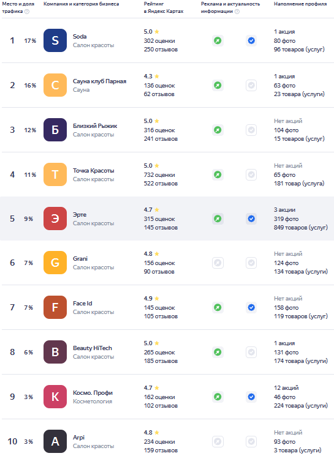Click the blue verified badge for Face Id
The width and height of the screenshot is (334, 456).
[x=251, y=307]
